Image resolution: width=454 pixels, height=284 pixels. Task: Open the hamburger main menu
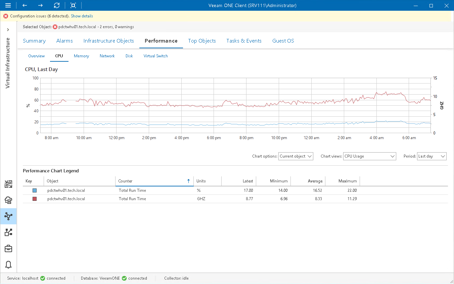point(8,5)
